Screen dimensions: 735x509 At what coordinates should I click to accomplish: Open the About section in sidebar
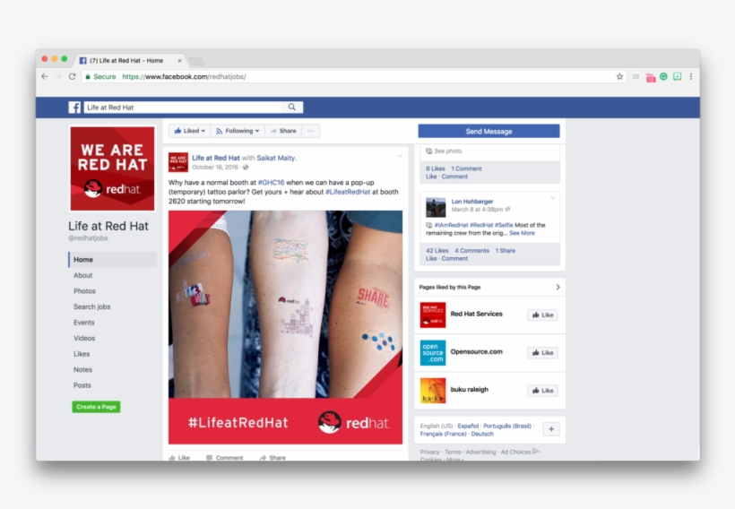coord(83,275)
